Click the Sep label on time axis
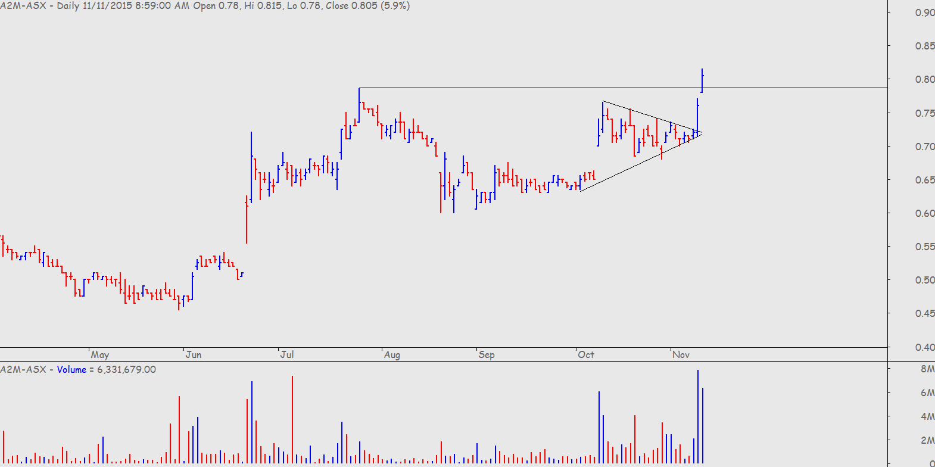 pyautogui.click(x=487, y=354)
